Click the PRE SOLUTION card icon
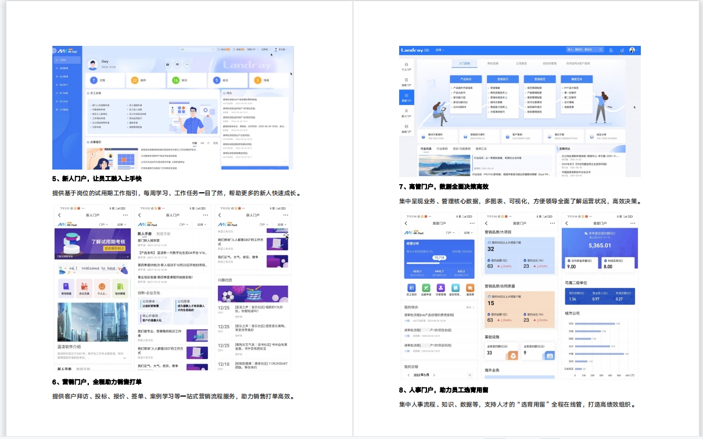 pyautogui.click(x=423, y=136)
